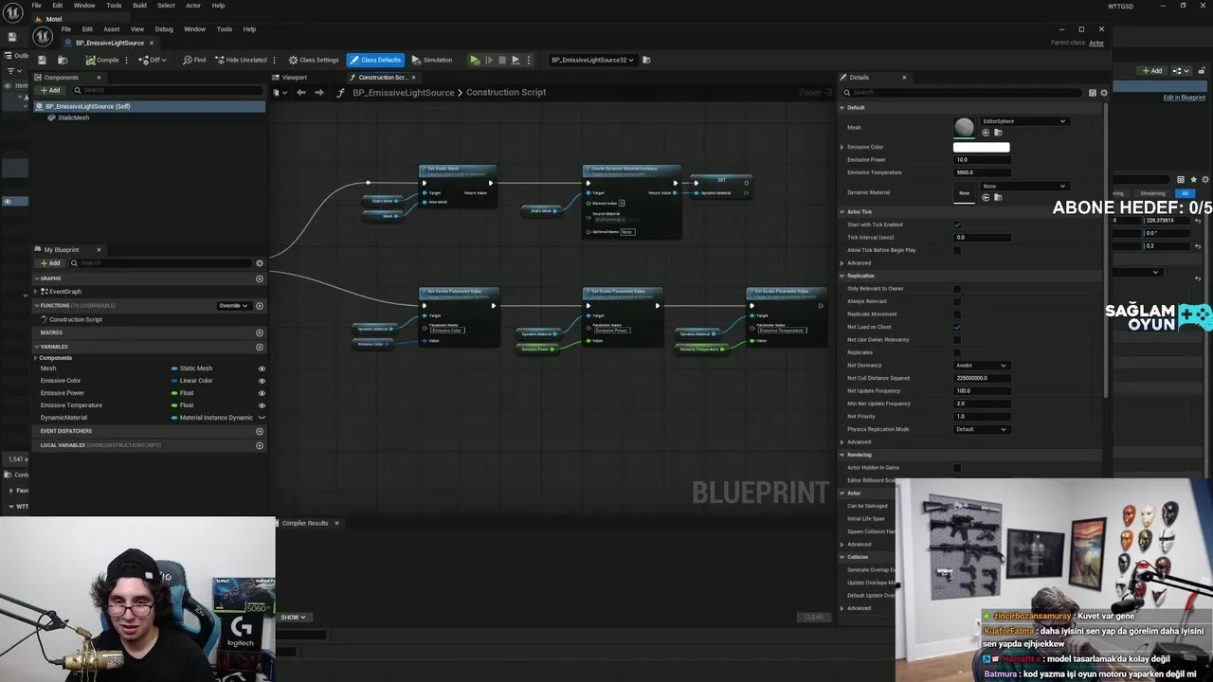Open Details property matrix grid icon
The image size is (1213, 682).
[1092, 93]
